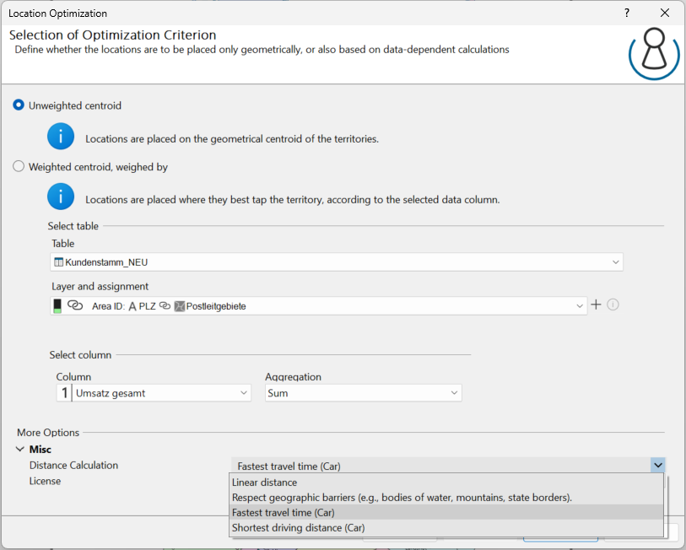Click the Postleitgebiete layer icon
The width and height of the screenshot is (686, 550).
[179, 306]
